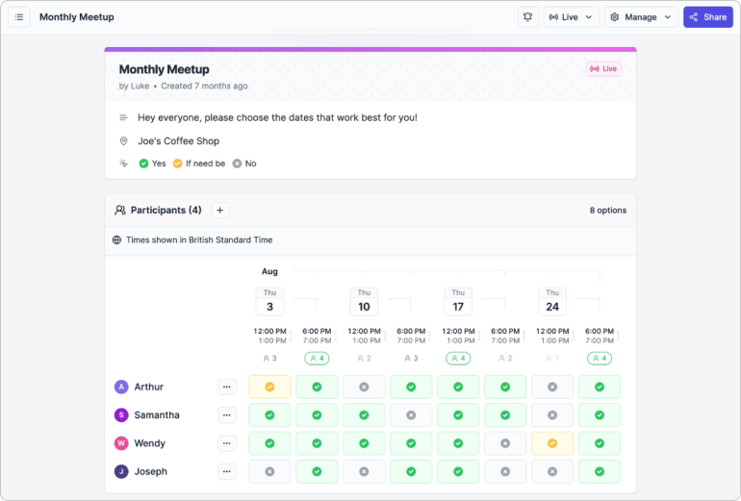This screenshot has height=501, width=741.
Task: Click the pink Live status badge
Action: 603,69
